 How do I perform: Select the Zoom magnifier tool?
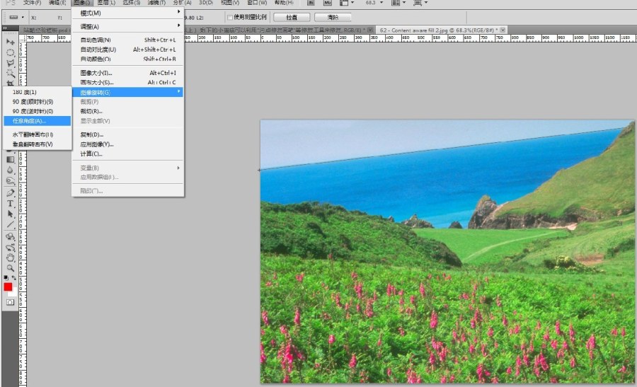[x=11, y=268]
